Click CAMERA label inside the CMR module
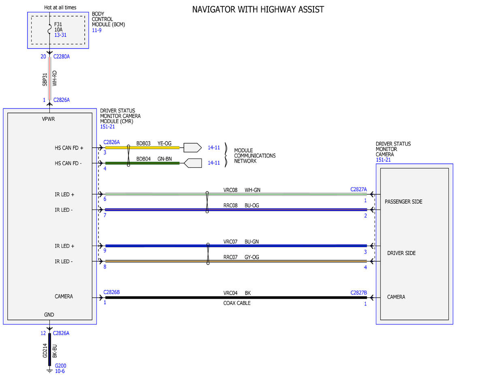Image resolution: width=486 pixels, height=375 pixels. (64, 297)
